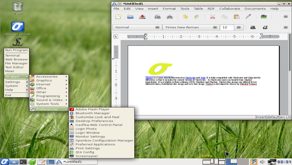Open Monitor Settings entry
This screenshot has height=165, width=292.
[x=102, y=136]
